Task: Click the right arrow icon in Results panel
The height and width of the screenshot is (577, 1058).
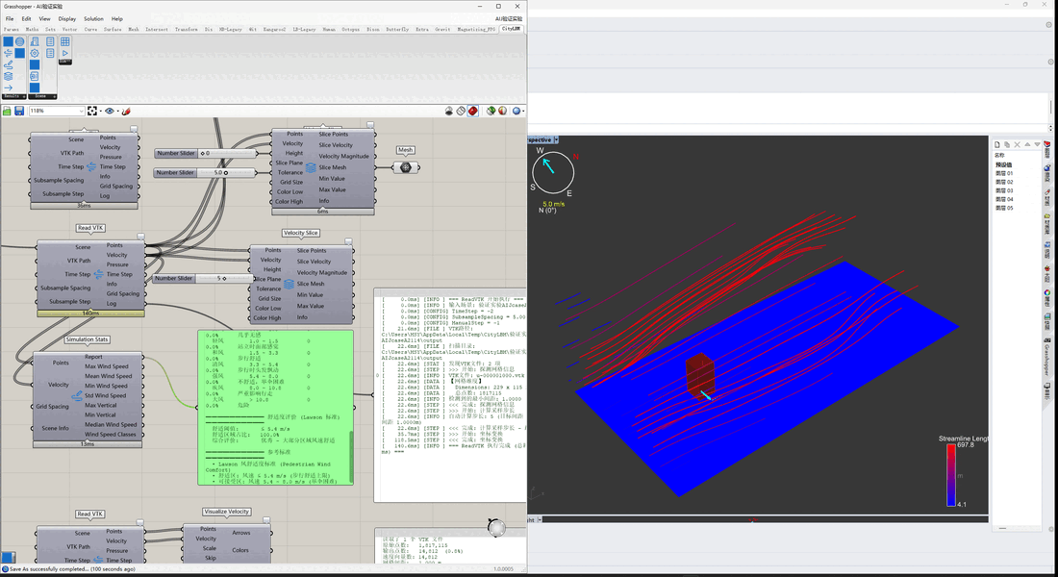Action: click(x=8, y=88)
